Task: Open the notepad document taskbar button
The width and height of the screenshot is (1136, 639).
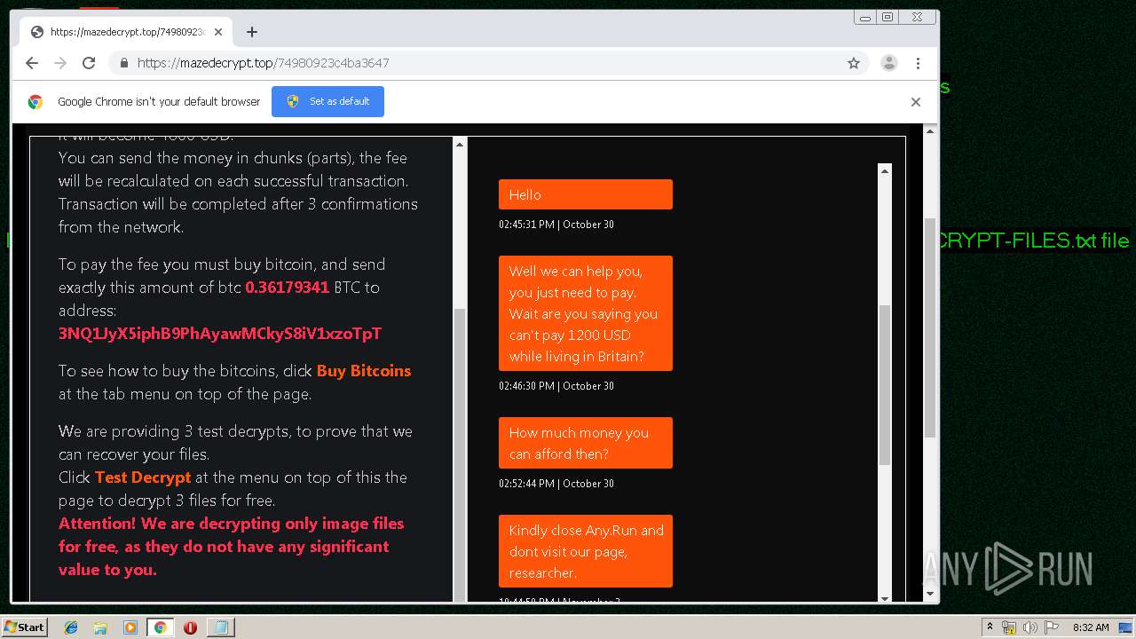Action: (220, 627)
